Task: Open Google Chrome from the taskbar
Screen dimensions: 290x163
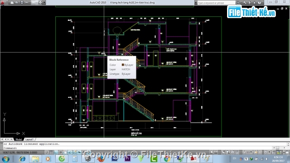Action: (167, 159)
